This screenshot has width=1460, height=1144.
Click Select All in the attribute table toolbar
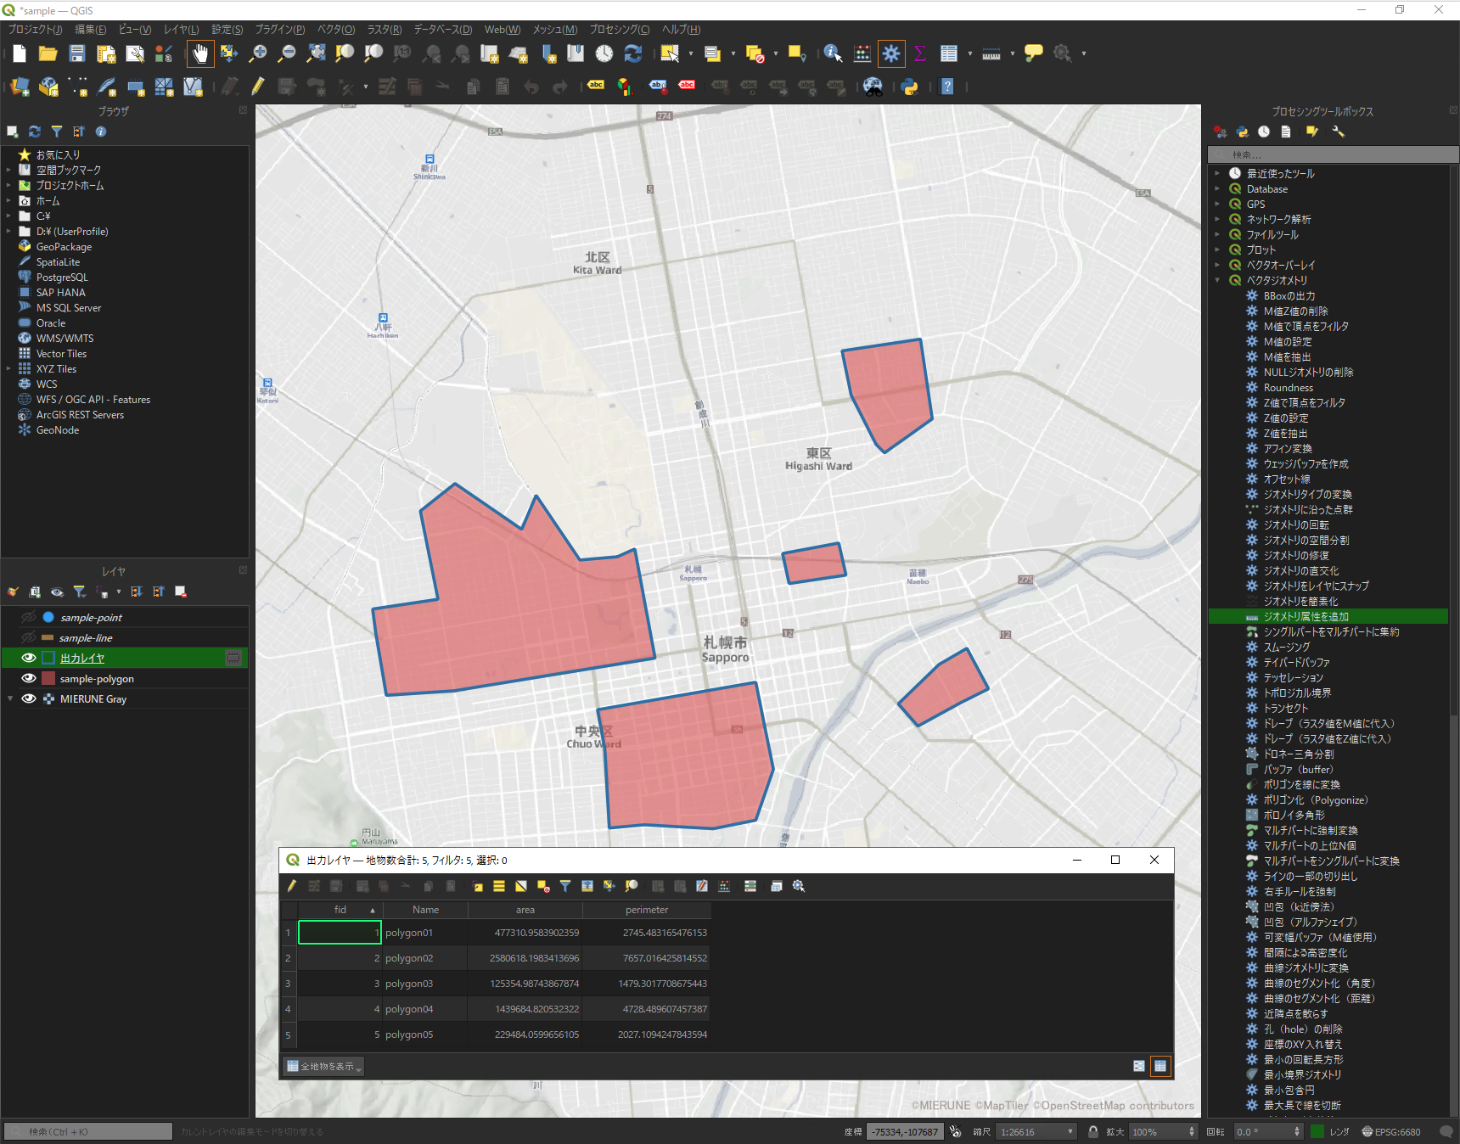(x=499, y=886)
